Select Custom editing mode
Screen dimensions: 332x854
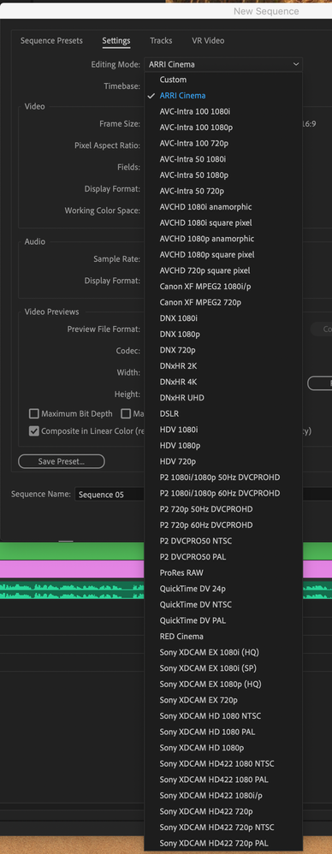223,80
